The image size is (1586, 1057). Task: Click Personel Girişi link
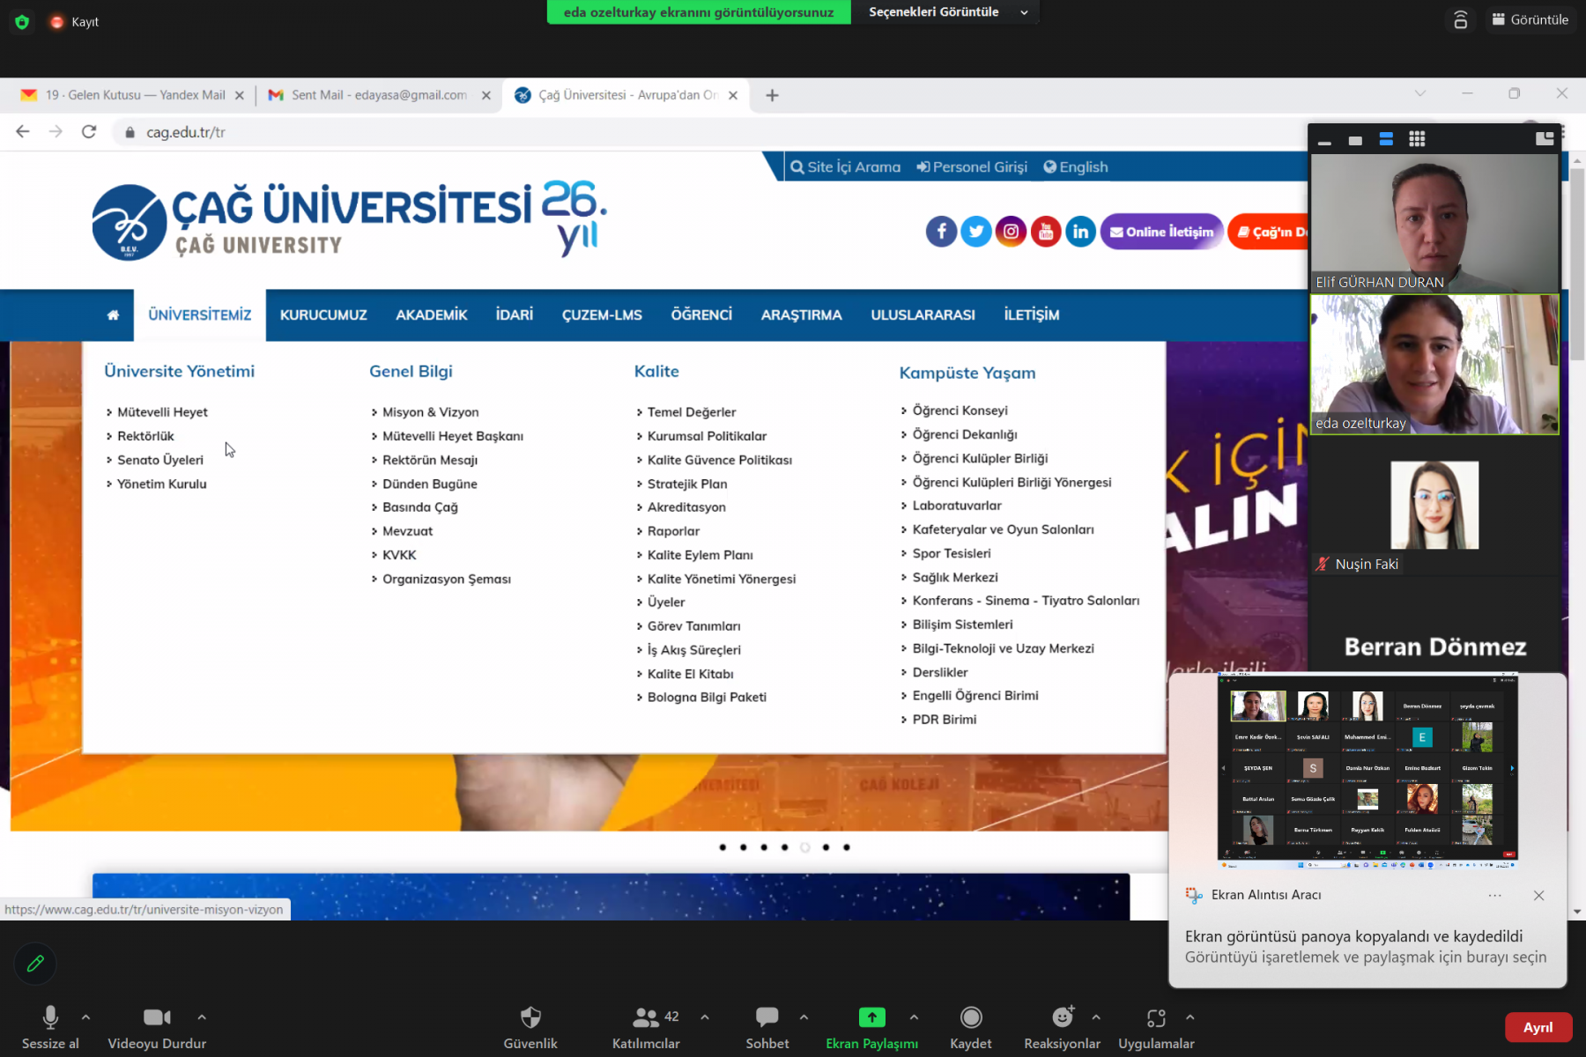click(x=972, y=167)
